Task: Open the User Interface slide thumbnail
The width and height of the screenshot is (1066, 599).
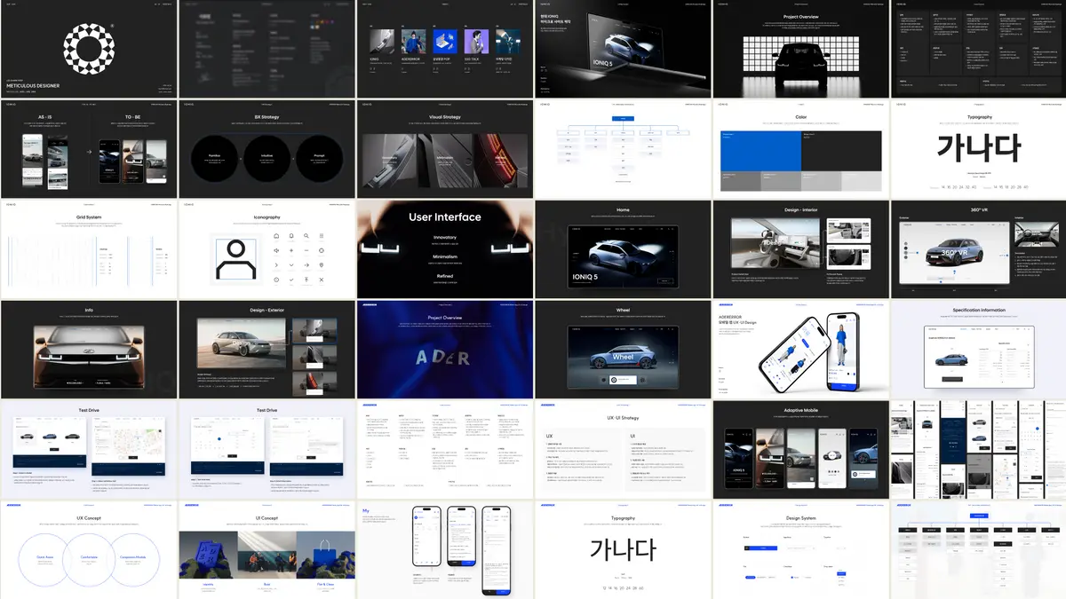Action: click(x=444, y=249)
